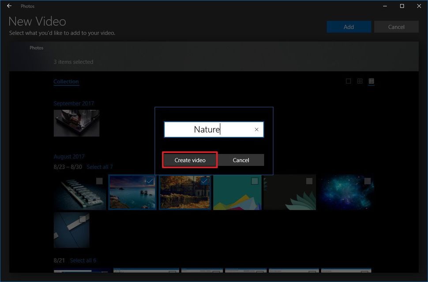Select all 7 photos from August
428x282 pixels.
click(x=100, y=166)
